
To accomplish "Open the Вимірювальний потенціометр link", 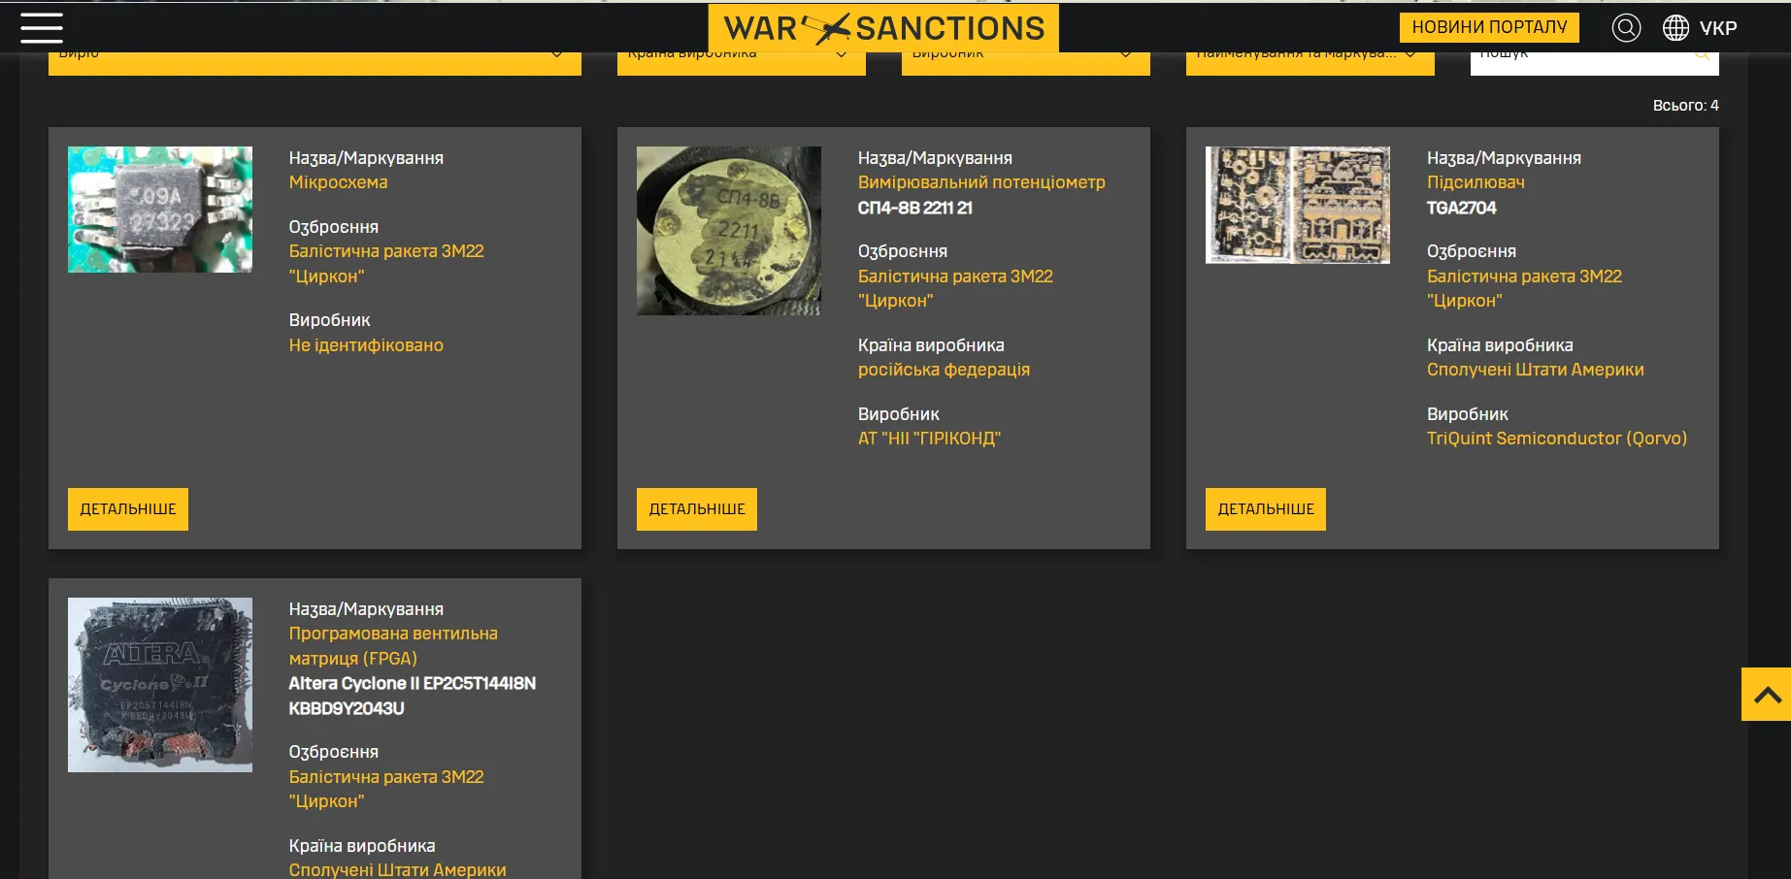I will pyautogui.click(x=981, y=182).
